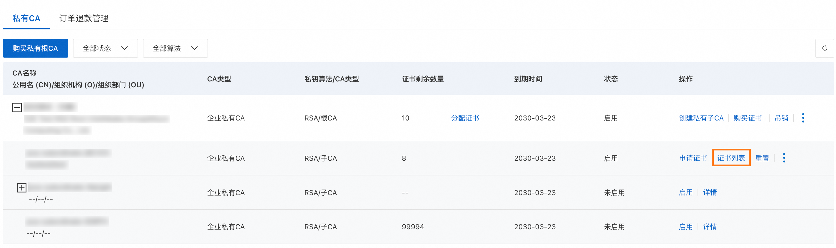This screenshot has width=836, height=248.
Task: Collapse the root CA row with minus icon
Action: [x=17, y=107]
